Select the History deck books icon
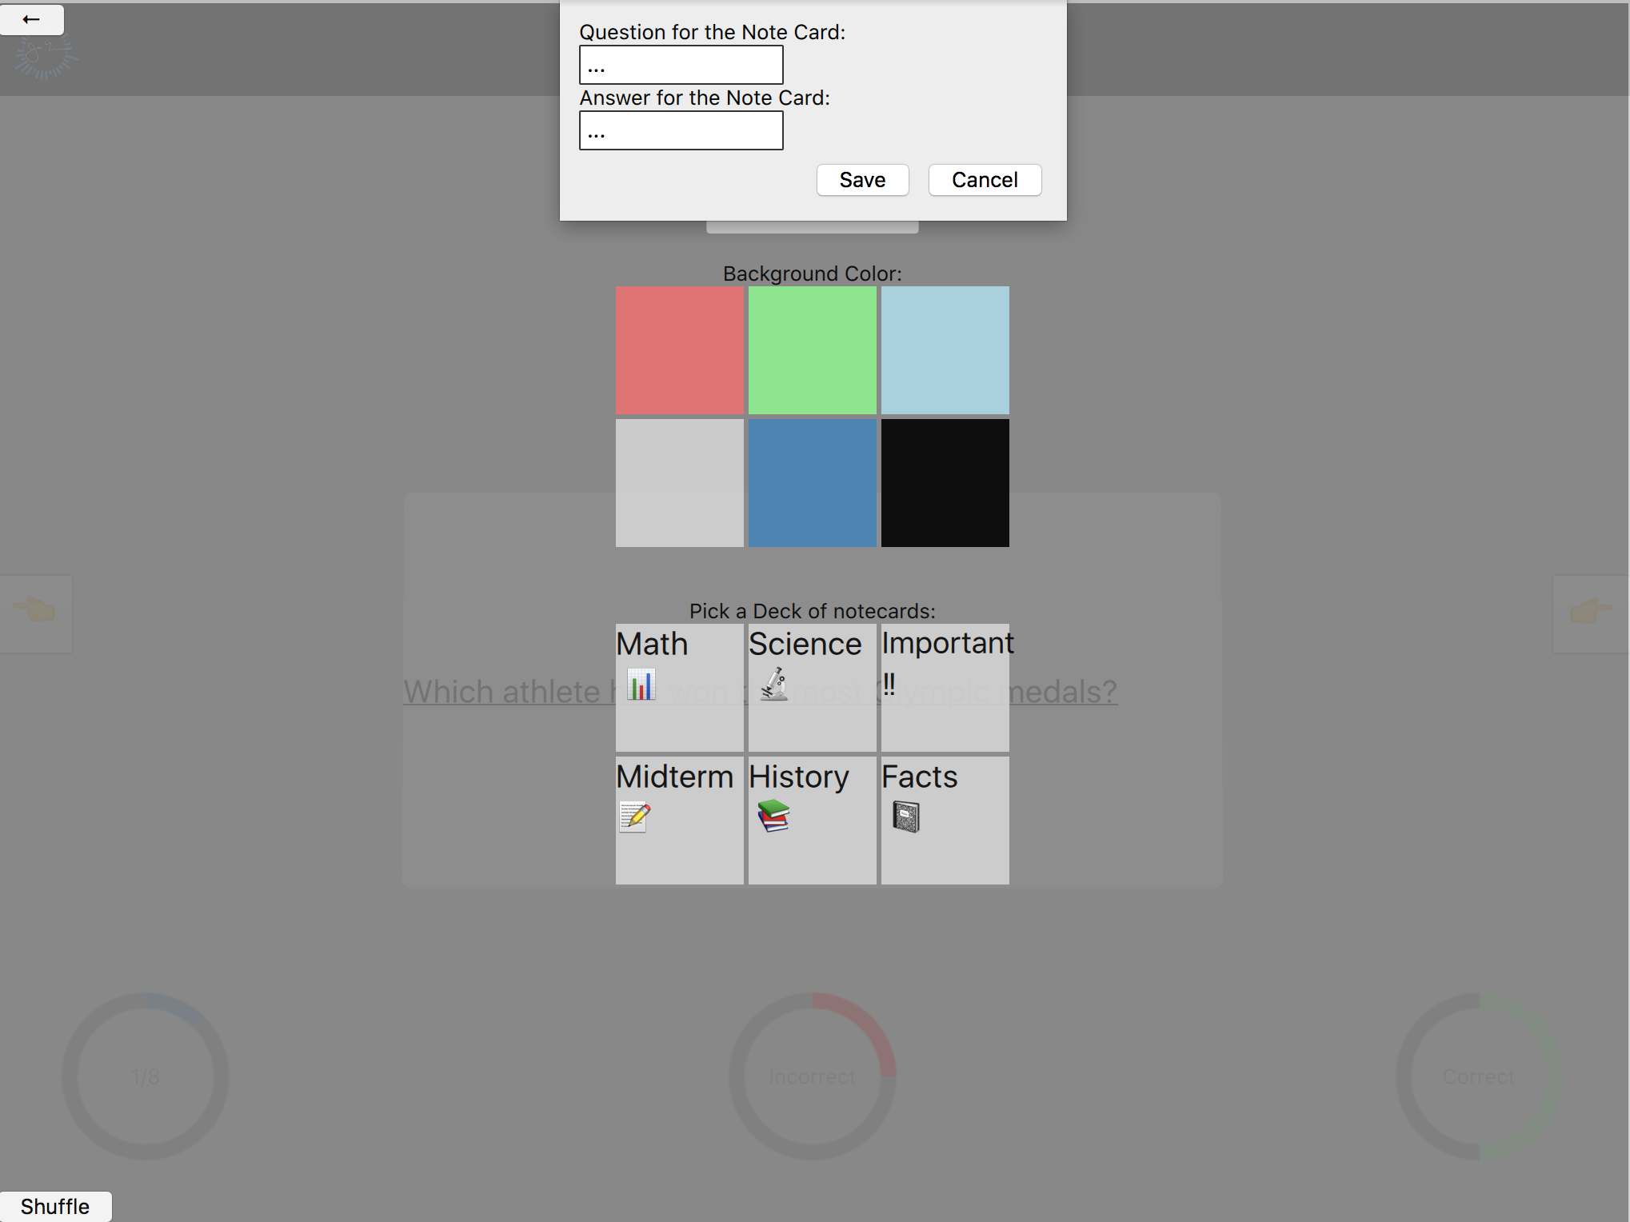This screenshot has height=1222, width=1630. (x=773, y=816)
